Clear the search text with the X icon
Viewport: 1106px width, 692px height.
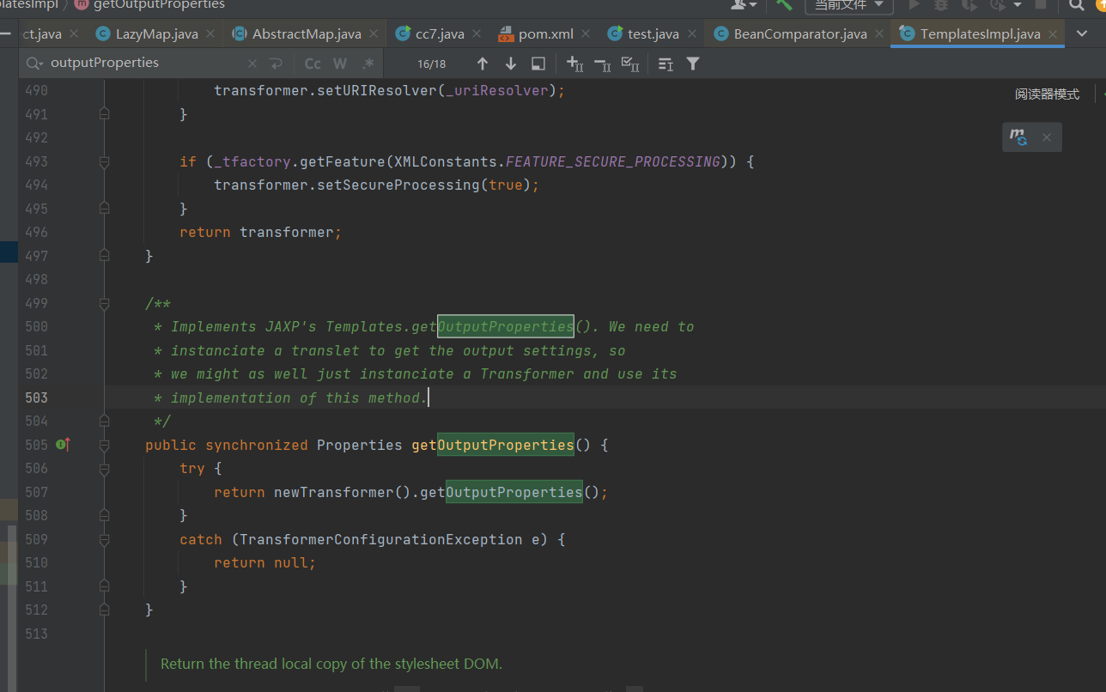(x=252, y=64)
